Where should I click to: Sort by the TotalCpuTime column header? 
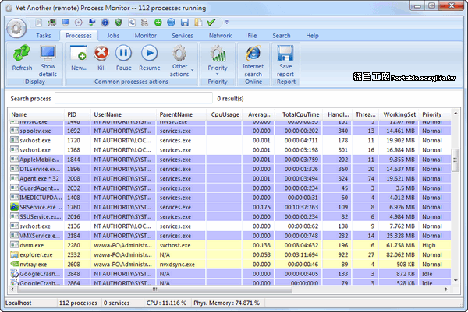tap(299, 114)
